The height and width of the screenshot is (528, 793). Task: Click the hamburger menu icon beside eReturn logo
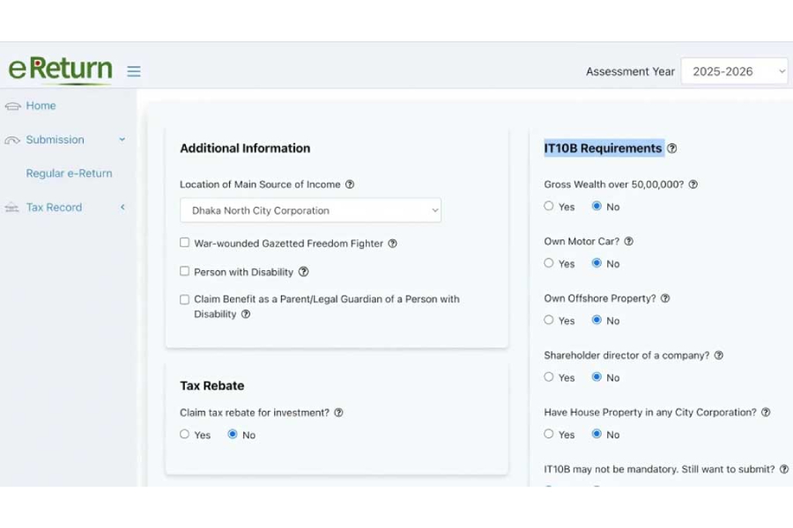coord(134,71)
